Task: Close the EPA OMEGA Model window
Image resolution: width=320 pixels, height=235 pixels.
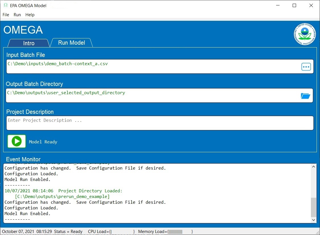Action: [x=311, y=5]
